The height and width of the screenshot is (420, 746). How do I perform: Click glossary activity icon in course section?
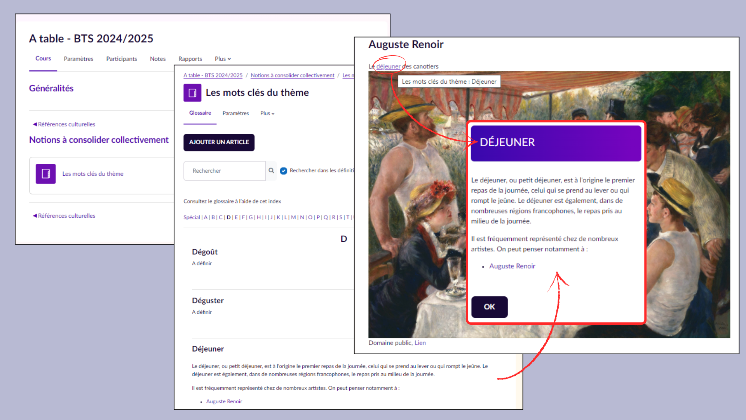(45, 174)
